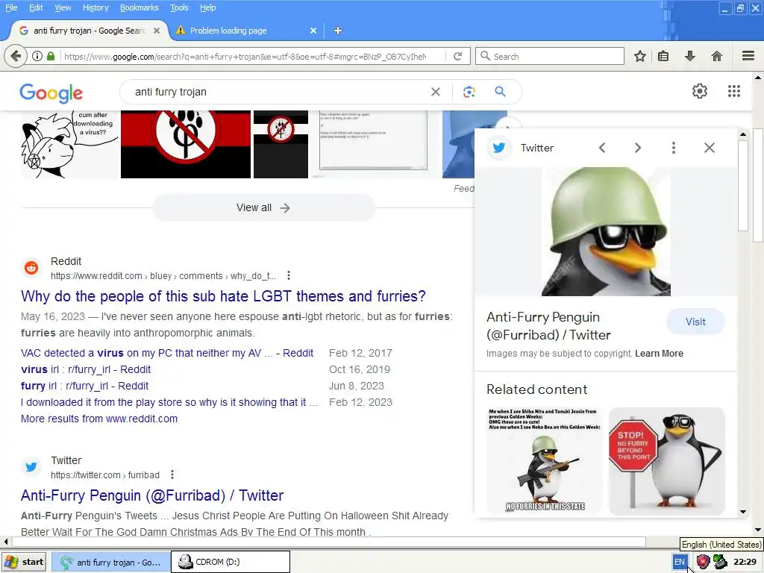Go to the Home page icon
Screen dimensions: 764x573
click(717, 56)
